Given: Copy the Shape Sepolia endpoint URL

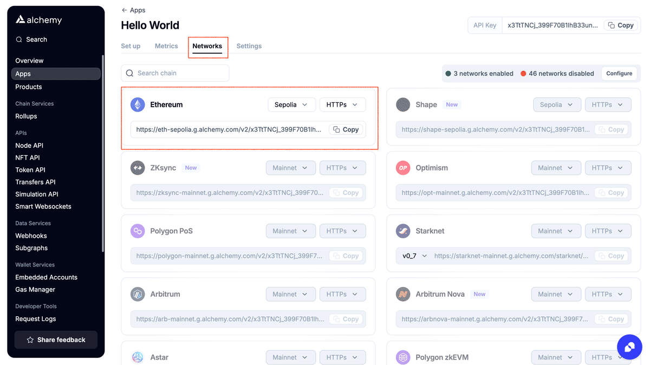Looking at the screenshot, I should [611, 129].
